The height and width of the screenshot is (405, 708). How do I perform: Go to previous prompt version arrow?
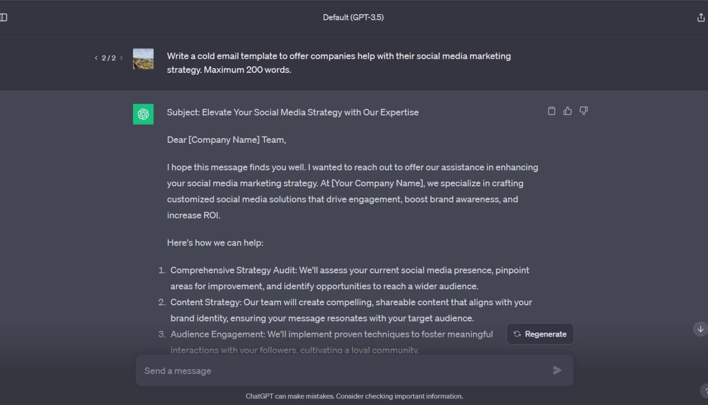coord(96,58)
